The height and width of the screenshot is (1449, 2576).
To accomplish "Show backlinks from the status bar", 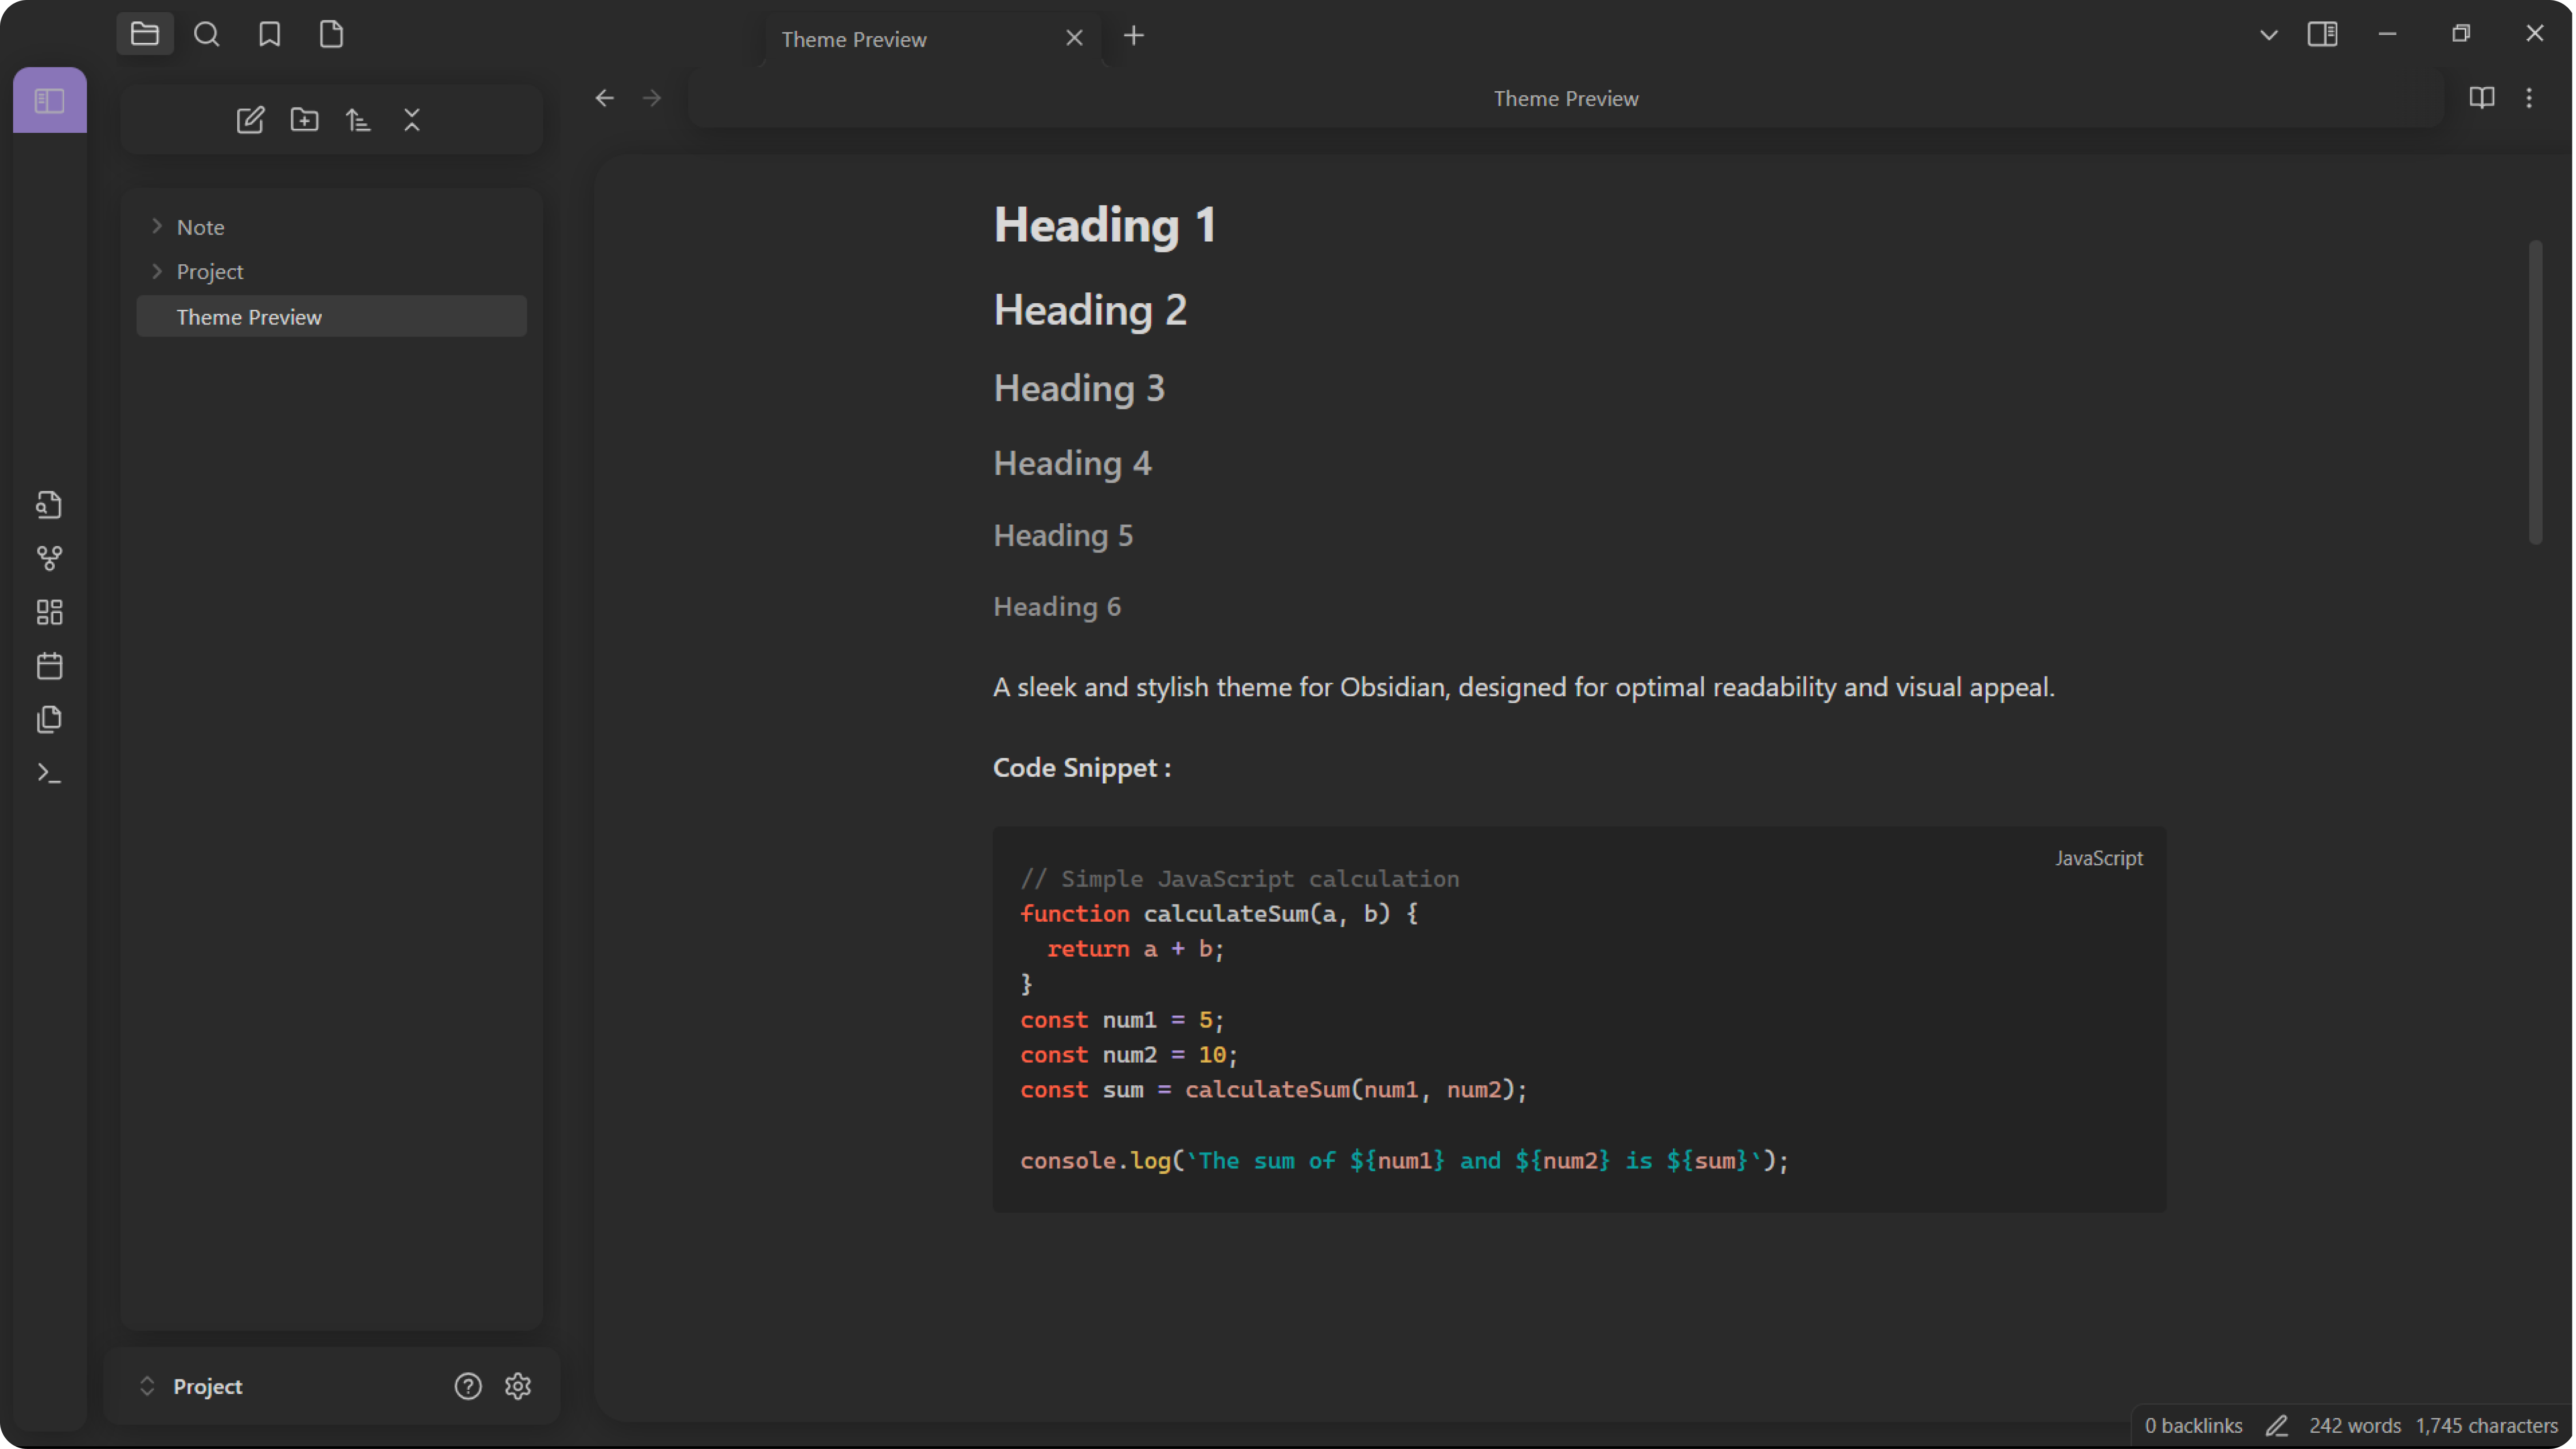I will [x=2194, y=1426].
